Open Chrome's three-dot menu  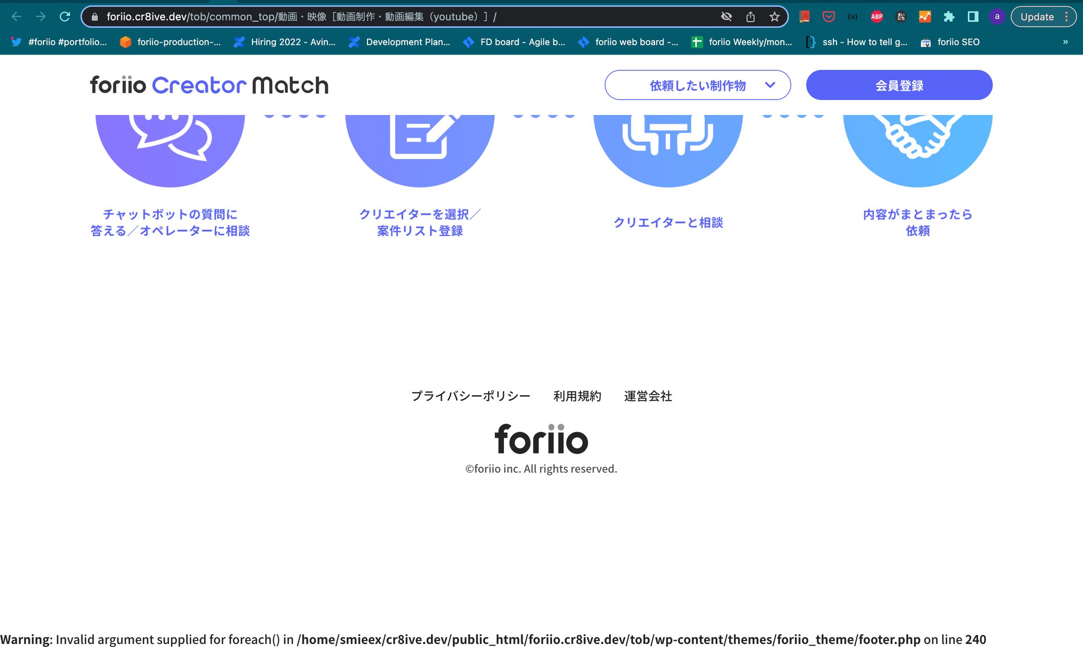coord(1067,16)
